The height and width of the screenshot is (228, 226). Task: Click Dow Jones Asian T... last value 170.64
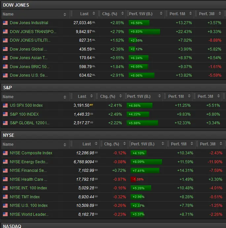tap(85, 58)
